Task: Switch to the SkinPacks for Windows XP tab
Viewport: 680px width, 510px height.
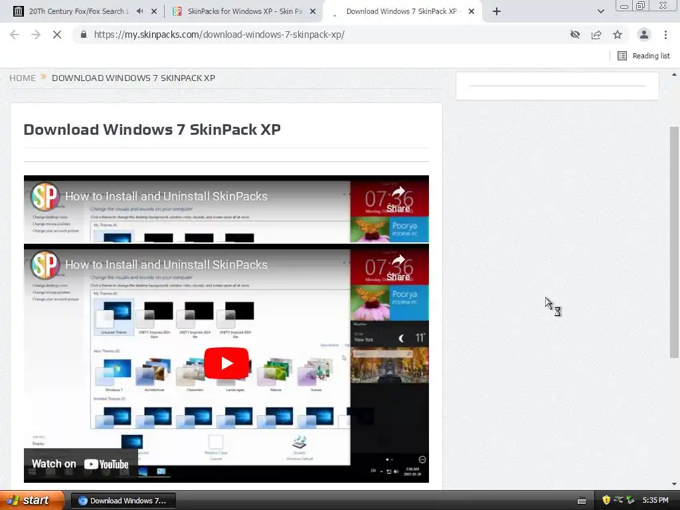Action: [244, 11]
